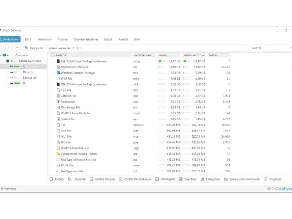The image size is (292, 219).
Task: Select G: drive in tree
Action: [x=24, y=83]
